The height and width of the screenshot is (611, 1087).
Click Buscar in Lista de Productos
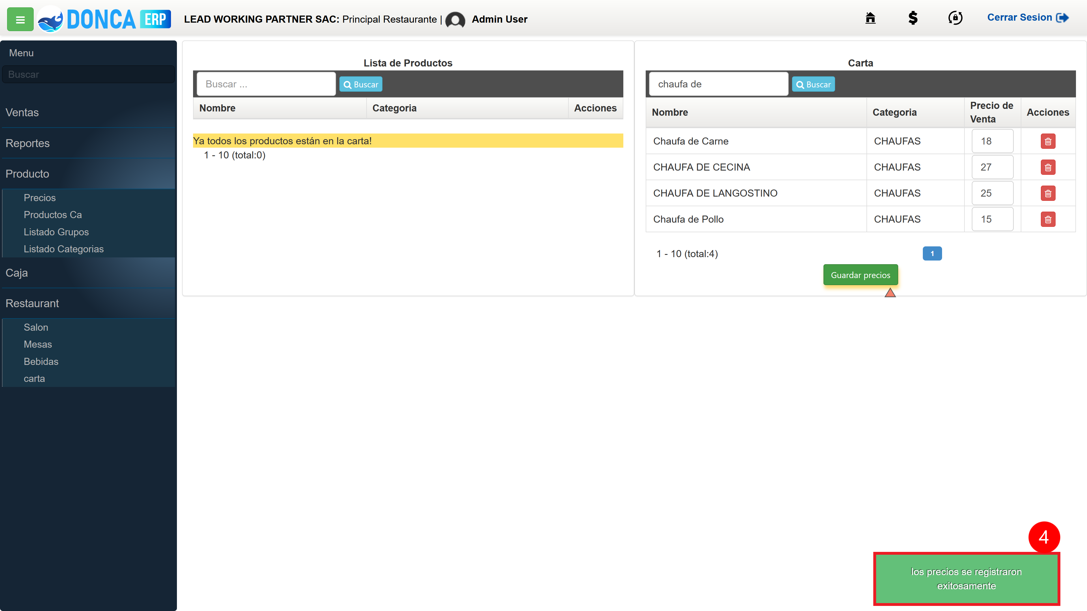click(x=361, y=84)
